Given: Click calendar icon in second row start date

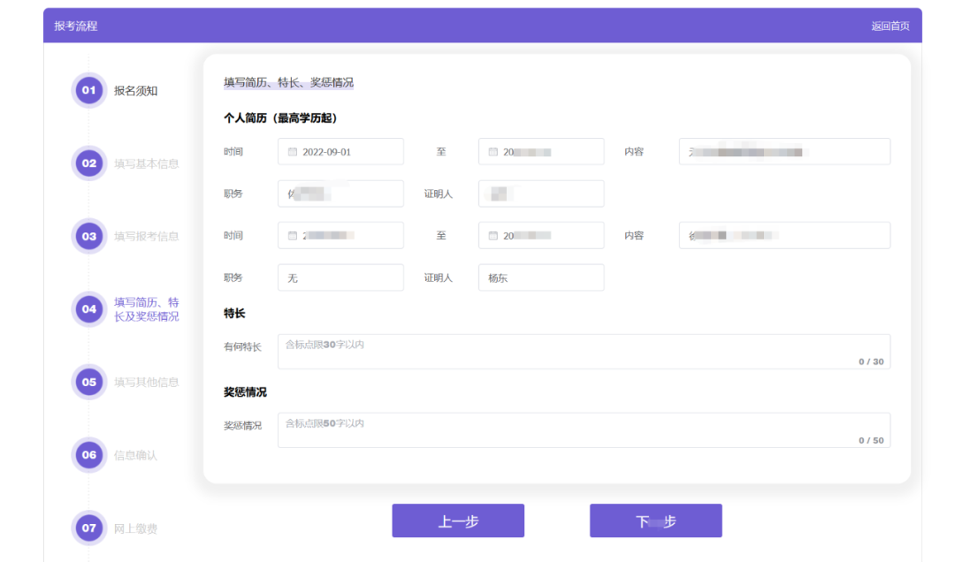Looking at the screenshot, I should [x=293, y=236].
